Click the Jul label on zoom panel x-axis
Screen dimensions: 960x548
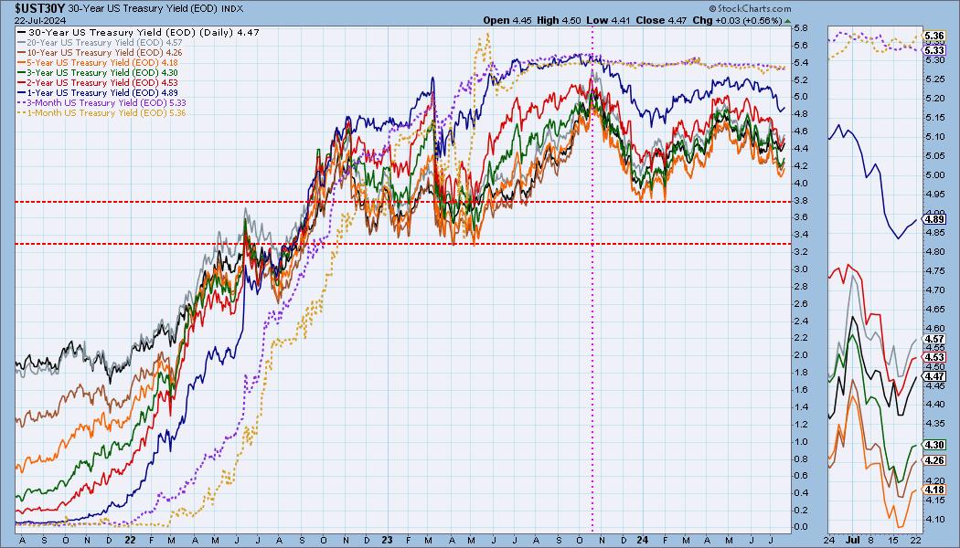tap(851, 541)
